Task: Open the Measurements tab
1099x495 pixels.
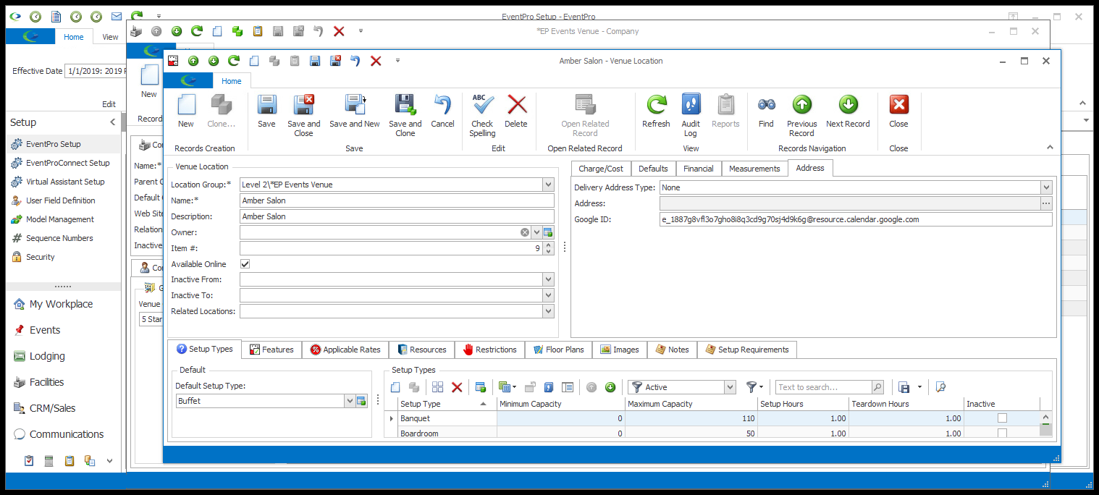Action: coord(754,169)
